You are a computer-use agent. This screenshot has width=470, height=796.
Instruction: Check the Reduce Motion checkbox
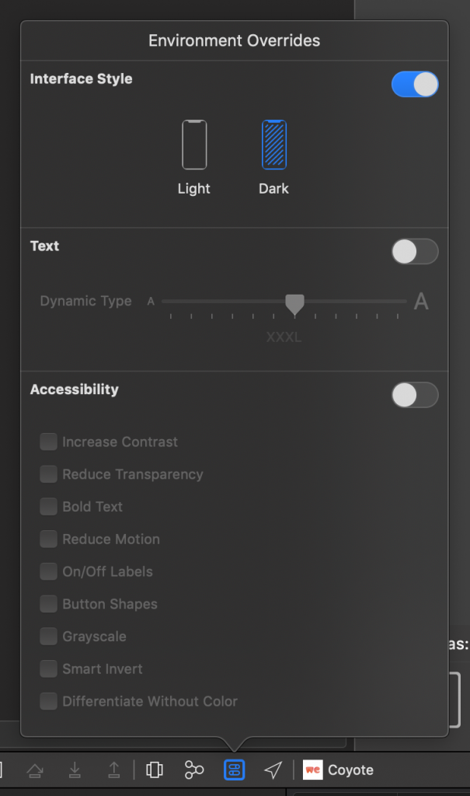49,539
